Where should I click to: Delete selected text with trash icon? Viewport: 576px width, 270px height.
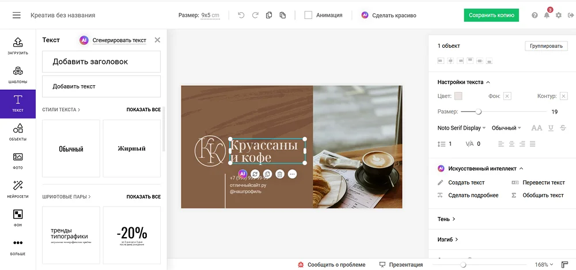[x=279, y=174]
